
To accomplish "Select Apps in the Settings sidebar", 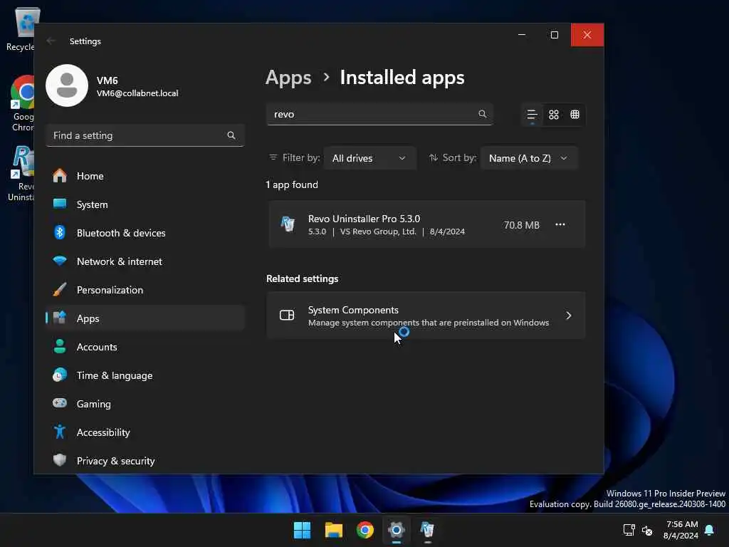I will (145, 318).
